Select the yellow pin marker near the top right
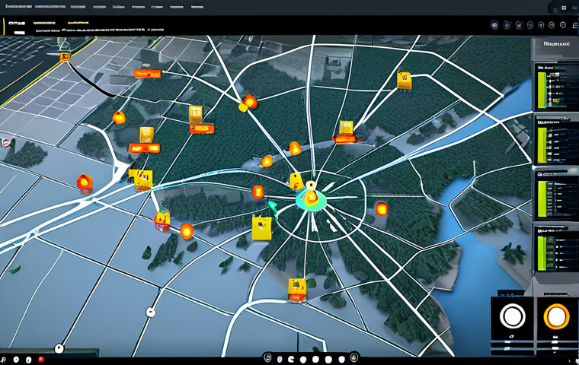The image size is (579, 365). [404, 79]
